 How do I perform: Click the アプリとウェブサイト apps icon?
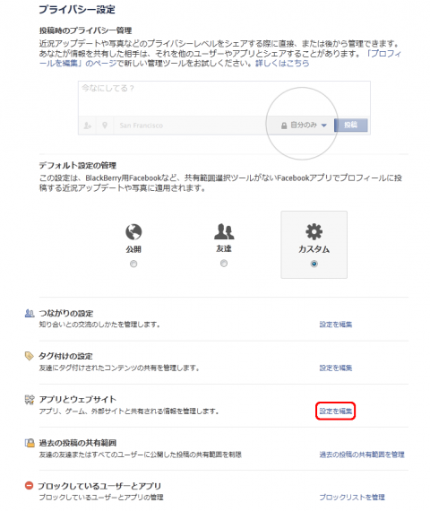coord(30,399)
